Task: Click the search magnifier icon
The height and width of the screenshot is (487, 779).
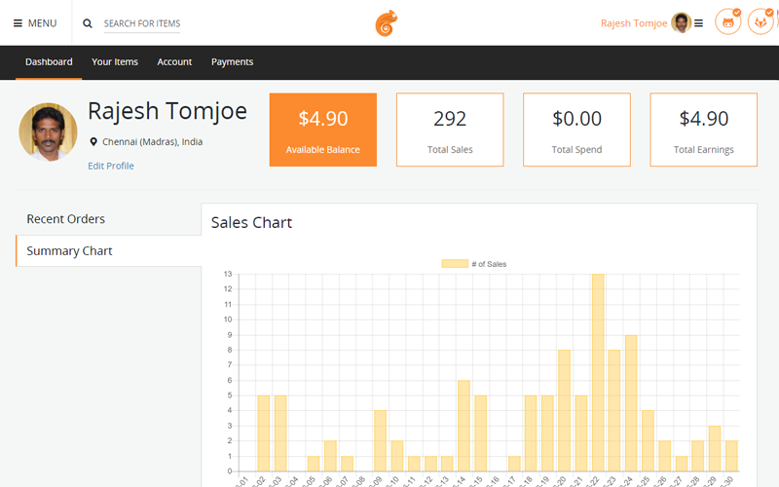Action: pos(88,23)
